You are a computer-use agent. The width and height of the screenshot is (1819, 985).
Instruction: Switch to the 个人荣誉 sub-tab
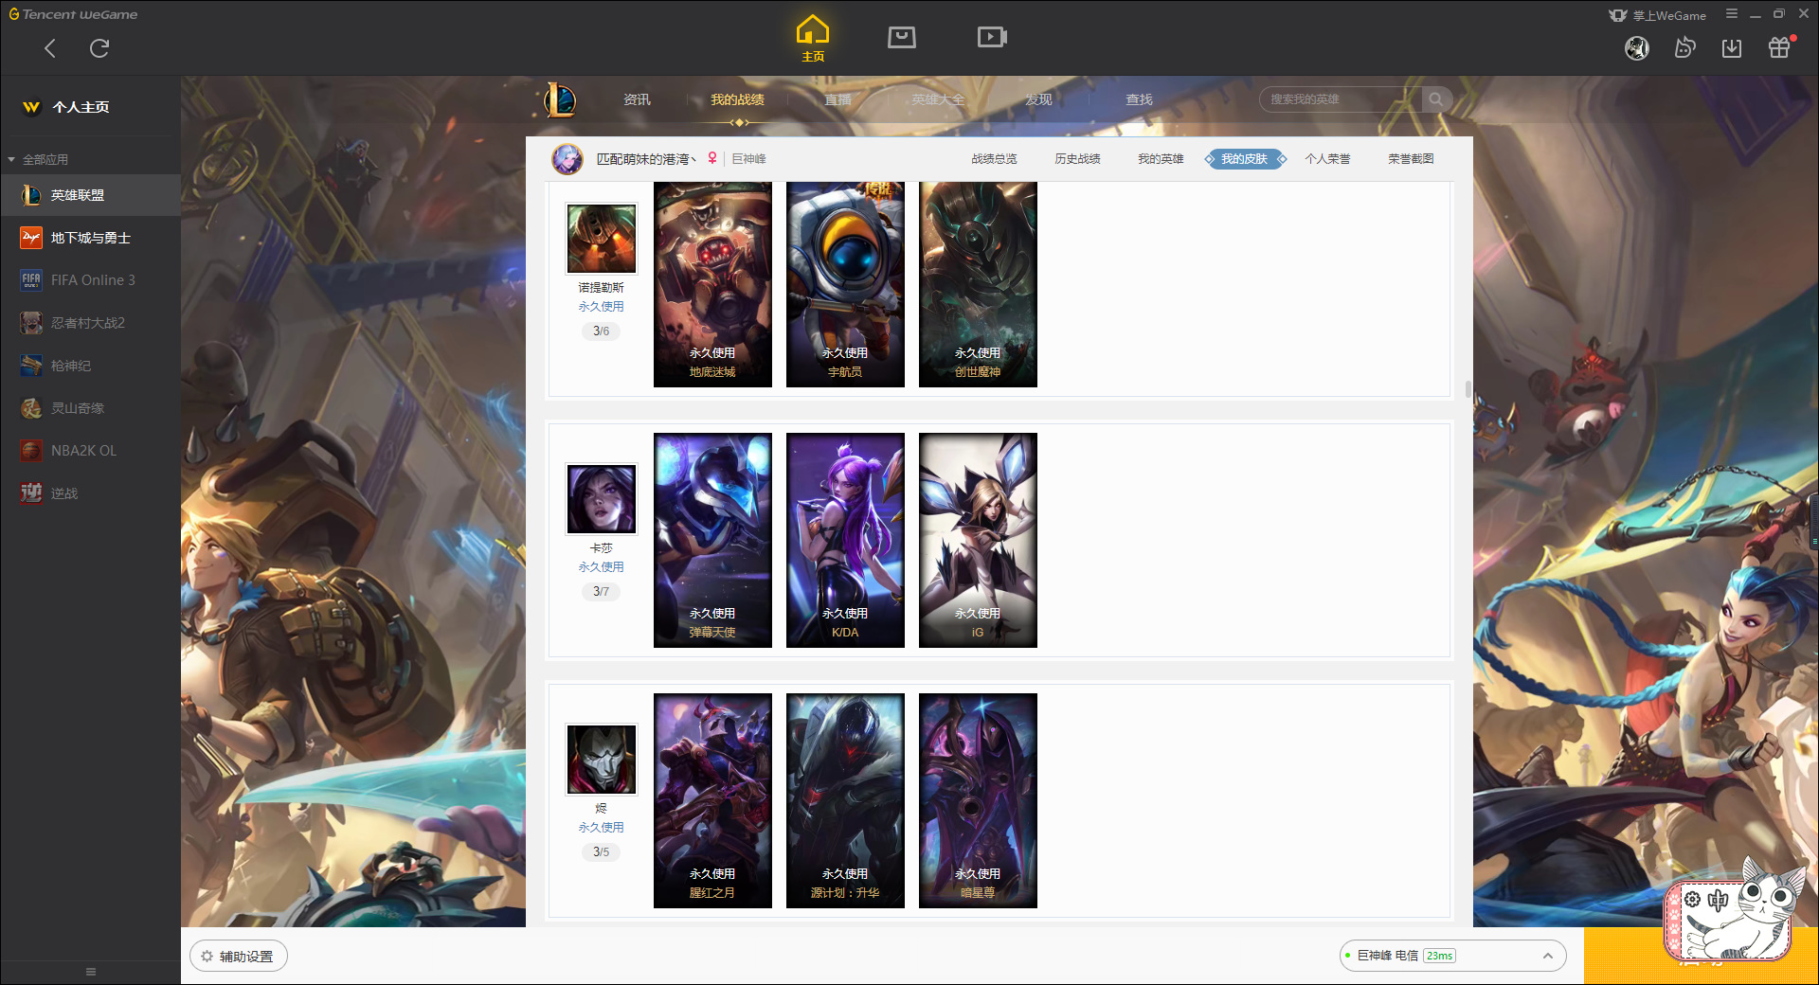(x=1327, y=159)
